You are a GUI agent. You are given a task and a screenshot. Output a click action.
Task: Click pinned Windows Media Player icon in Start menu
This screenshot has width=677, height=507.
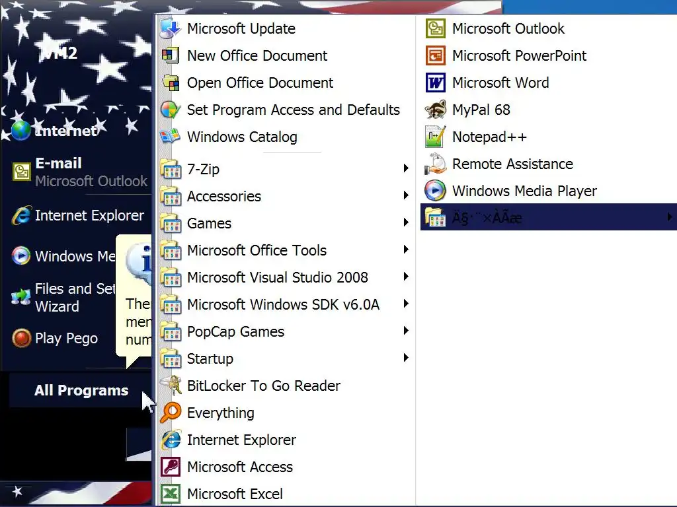pyautogui.click(x=21, y=256)
